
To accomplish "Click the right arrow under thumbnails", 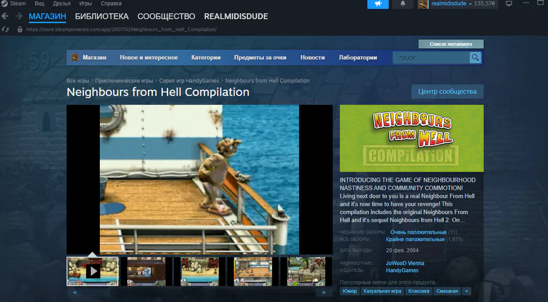I will click(x=324, y=292).
